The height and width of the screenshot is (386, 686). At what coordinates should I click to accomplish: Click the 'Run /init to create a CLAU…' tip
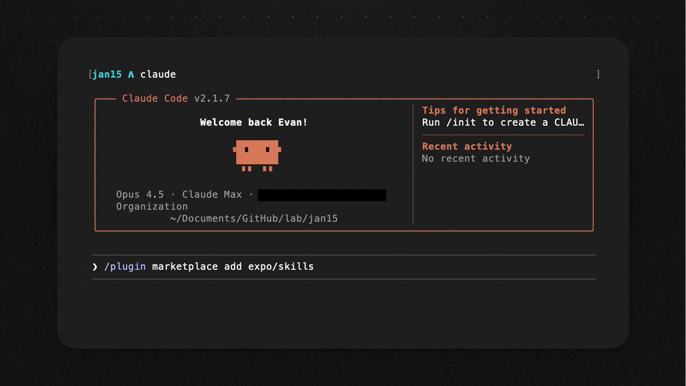pyautogui.click(x=504, y=122)
